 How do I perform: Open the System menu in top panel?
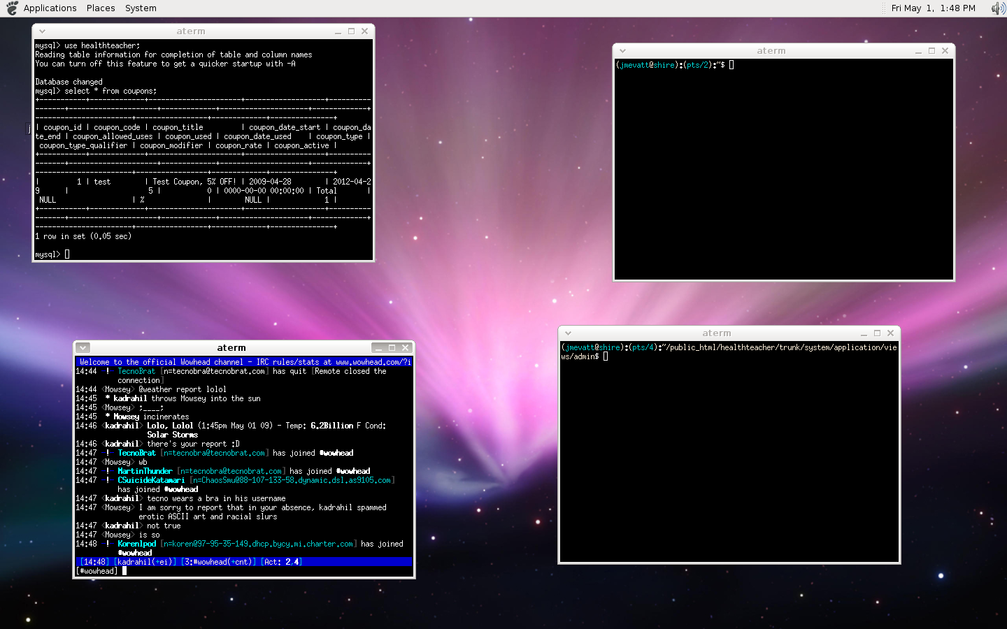coord(141,8)
